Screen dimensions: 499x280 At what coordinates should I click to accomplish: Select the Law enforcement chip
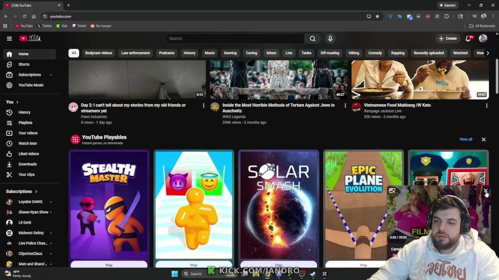click(135, 53)
